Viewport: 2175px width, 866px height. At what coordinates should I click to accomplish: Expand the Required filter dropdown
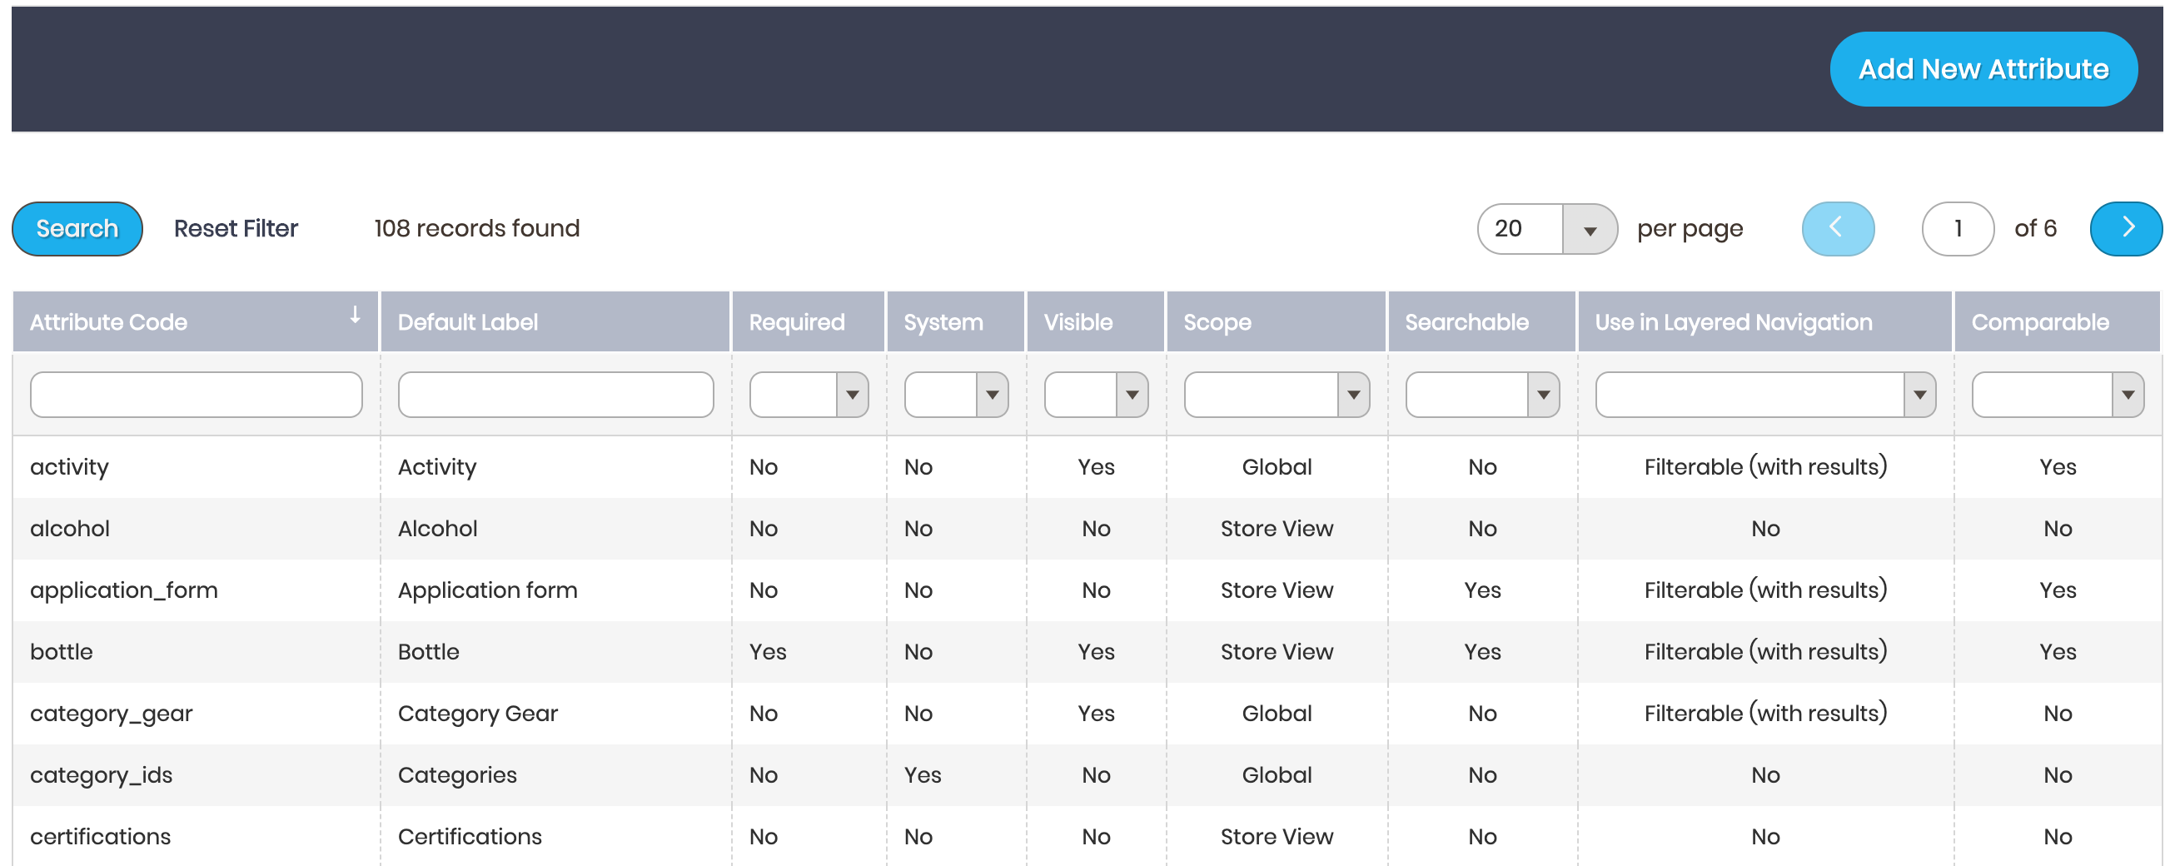tap(851, 395)
